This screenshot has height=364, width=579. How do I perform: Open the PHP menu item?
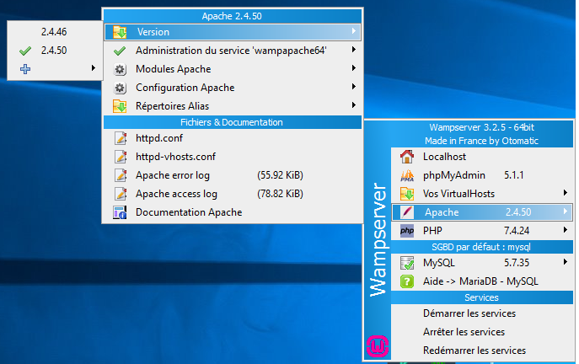point(482,231)
